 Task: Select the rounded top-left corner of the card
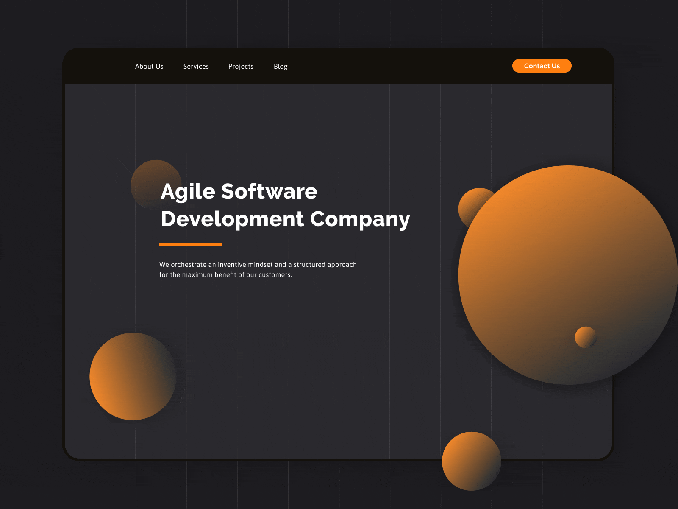point(68,54)
